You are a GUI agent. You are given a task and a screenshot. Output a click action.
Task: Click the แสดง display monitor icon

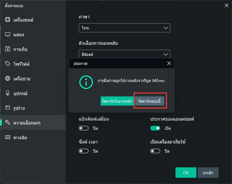(x=8, y=34)
